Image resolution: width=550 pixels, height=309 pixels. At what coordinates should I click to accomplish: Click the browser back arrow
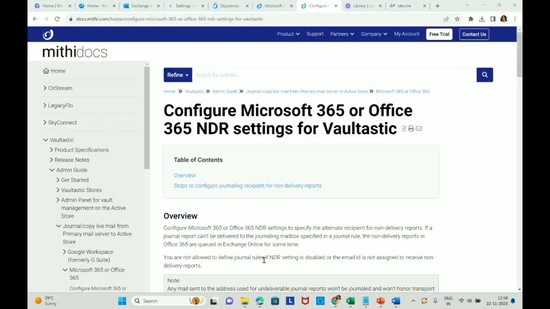[x=35, y=19]
